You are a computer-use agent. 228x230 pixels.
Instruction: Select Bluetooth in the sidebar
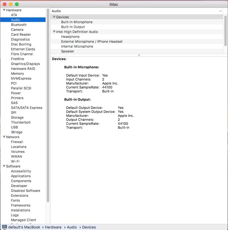point(19,25)
